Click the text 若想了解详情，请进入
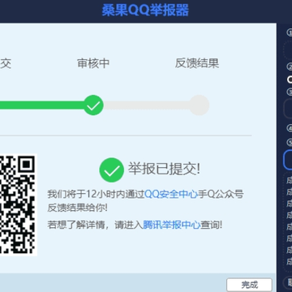 tap(95, 225)
